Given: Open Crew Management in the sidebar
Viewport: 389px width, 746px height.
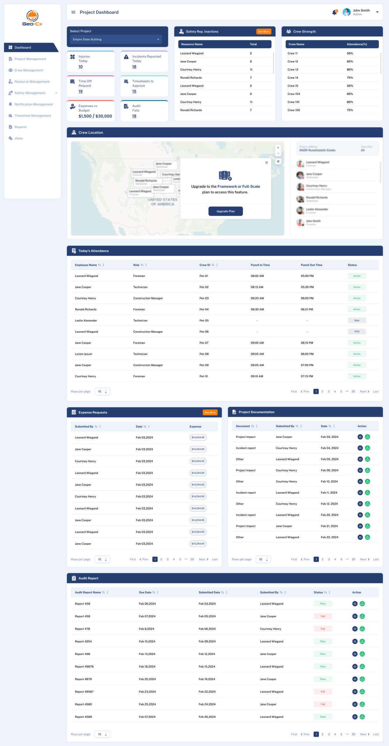Looking at the screenshot, I should tap(29, 70).
